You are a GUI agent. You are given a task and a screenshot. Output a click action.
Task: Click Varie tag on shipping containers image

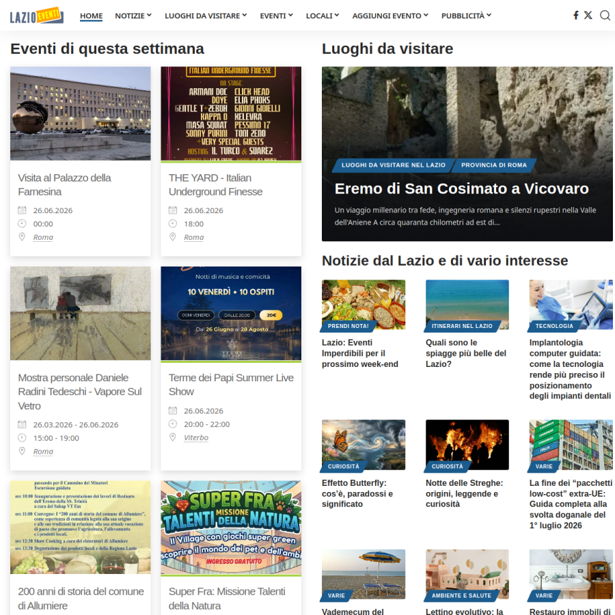(544, 466)
